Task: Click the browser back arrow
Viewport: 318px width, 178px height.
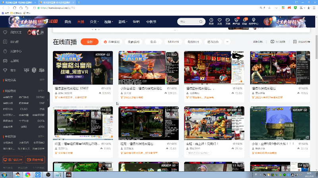Action: click(x=4, y=8)
